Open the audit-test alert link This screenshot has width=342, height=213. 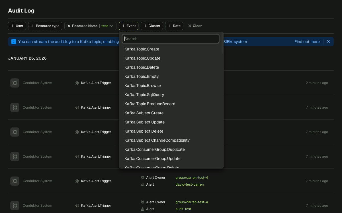183,209
